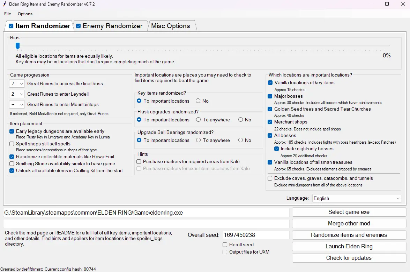This screenshot has width=410, height=272.
Task: Enable Spell shops still sell spells
Action: coord(12,144)
